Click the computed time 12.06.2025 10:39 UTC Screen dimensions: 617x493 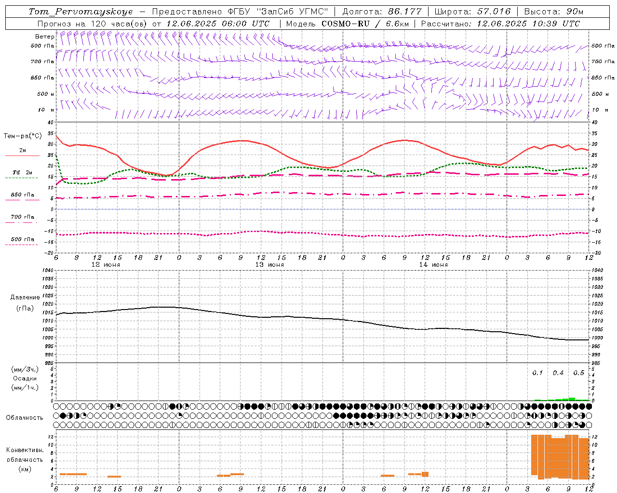(x=528, y=24)
